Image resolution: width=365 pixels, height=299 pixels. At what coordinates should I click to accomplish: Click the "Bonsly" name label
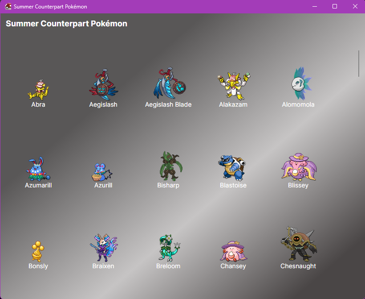pyautogui.click(x=38, y=266)
